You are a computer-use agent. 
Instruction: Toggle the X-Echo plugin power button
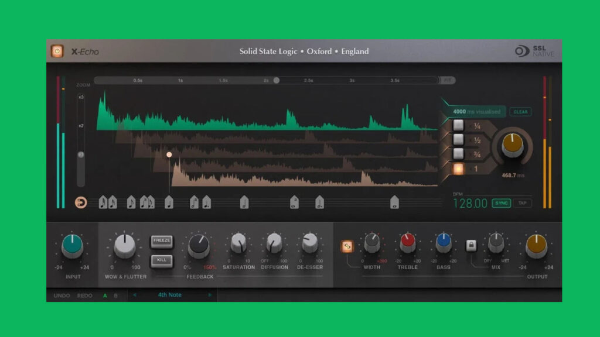pyautogui.click(x=57, y=51)
